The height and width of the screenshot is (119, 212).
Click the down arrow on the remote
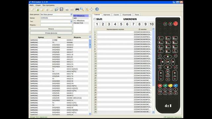[x=168, y=67]
